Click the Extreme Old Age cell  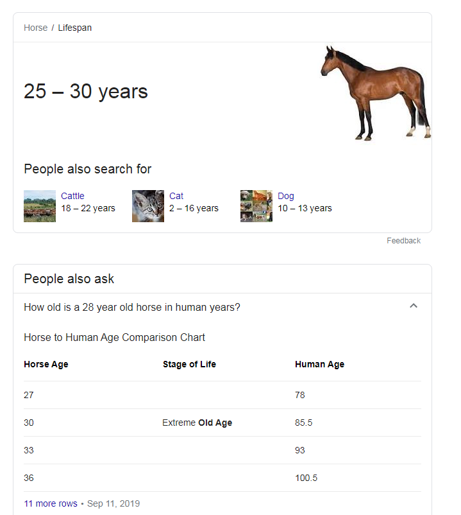(x=197, y=423)
